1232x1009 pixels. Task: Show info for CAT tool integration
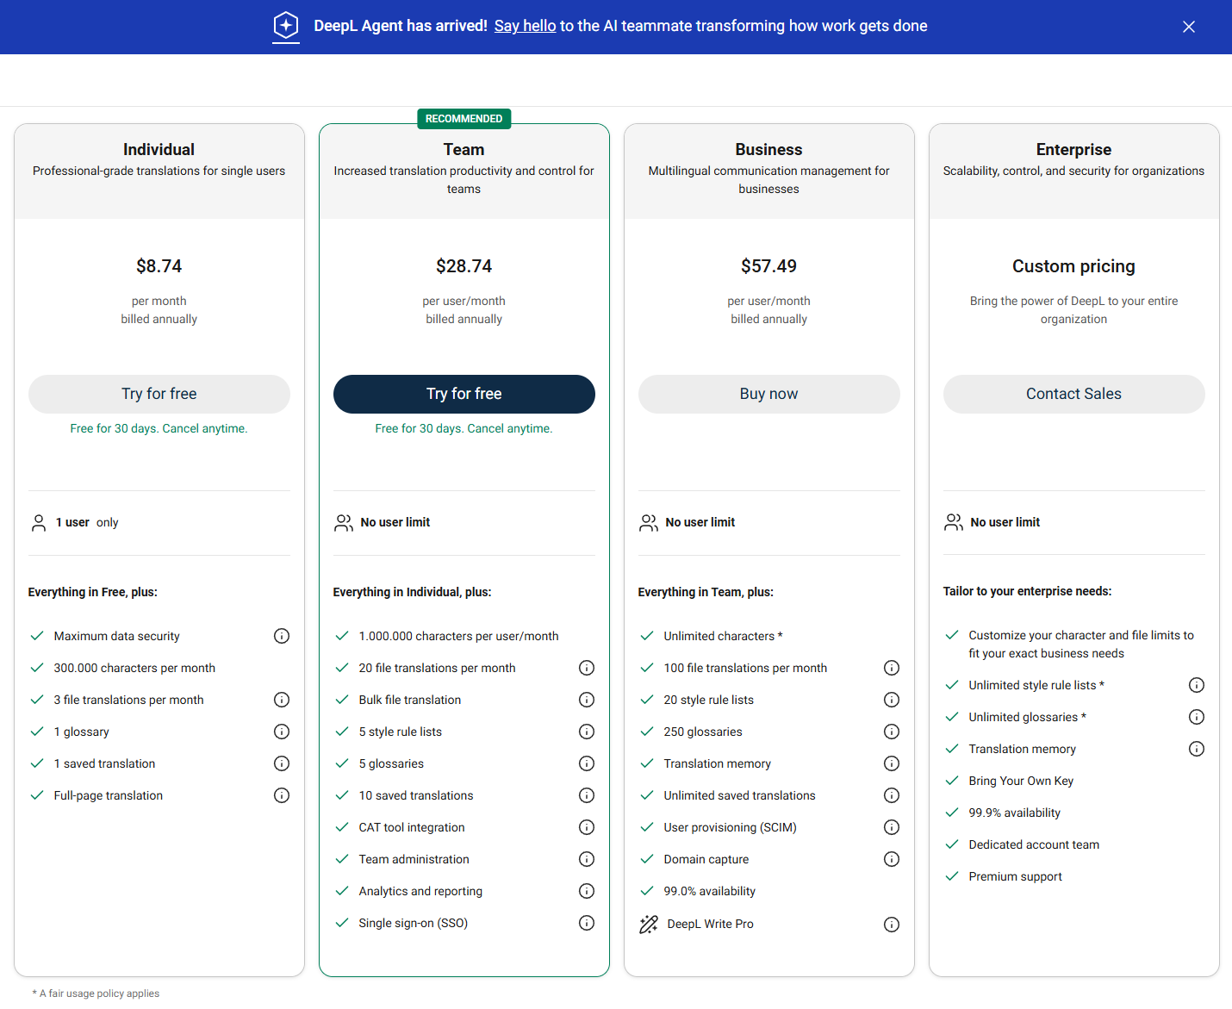pyautogui.click(x=587, y=827)
